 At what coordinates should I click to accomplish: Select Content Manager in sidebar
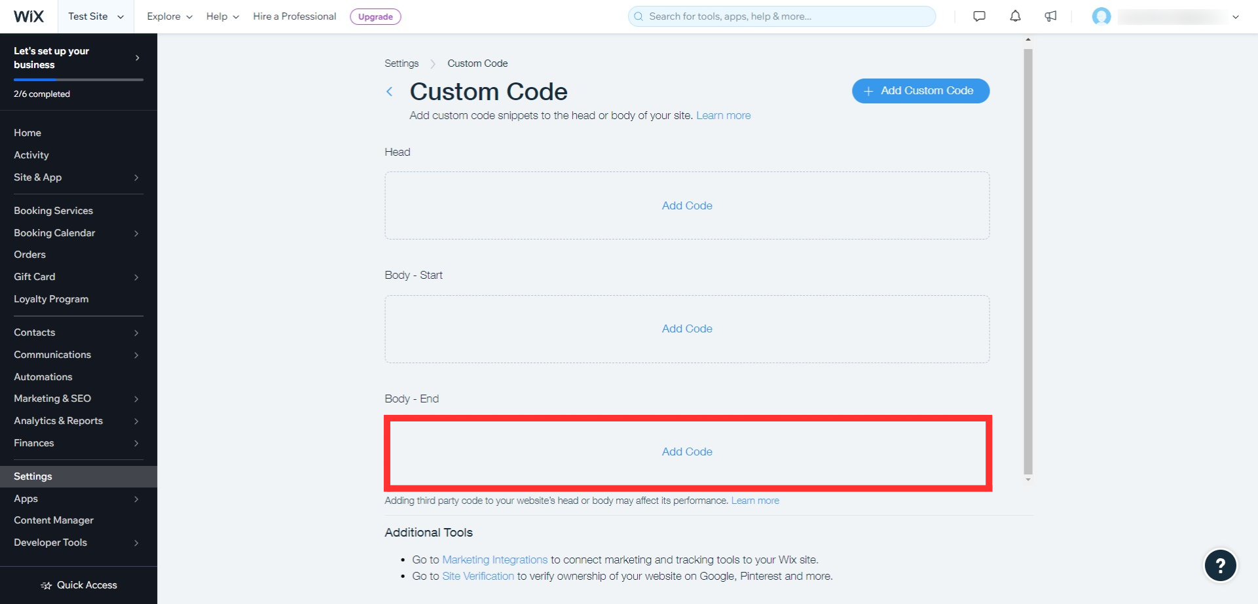[x=54, y=520]
